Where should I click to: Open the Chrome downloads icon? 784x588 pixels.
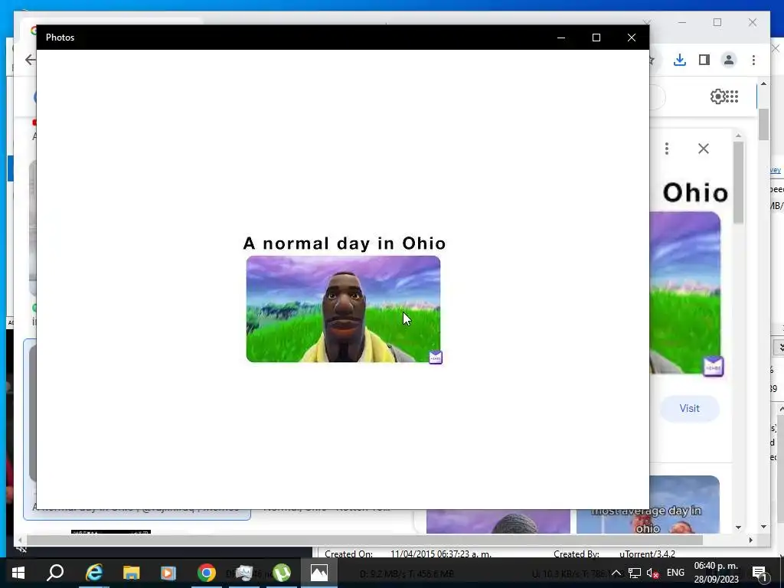pyautogui.click(x=680, y=60)
